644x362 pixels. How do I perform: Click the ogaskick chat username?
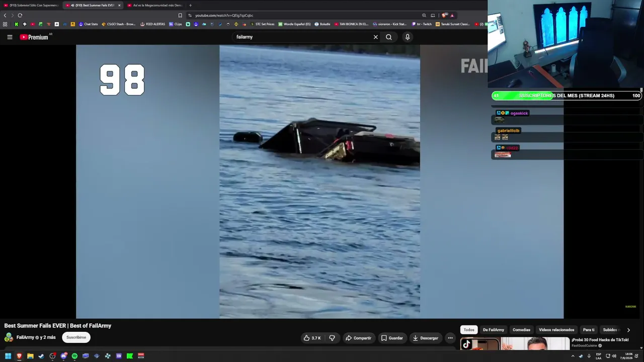click(519, 113)
